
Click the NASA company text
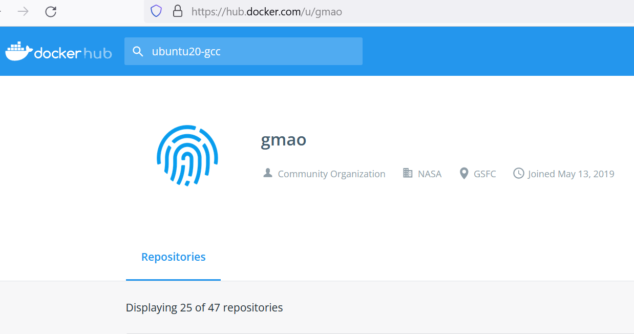click(430, 174)
